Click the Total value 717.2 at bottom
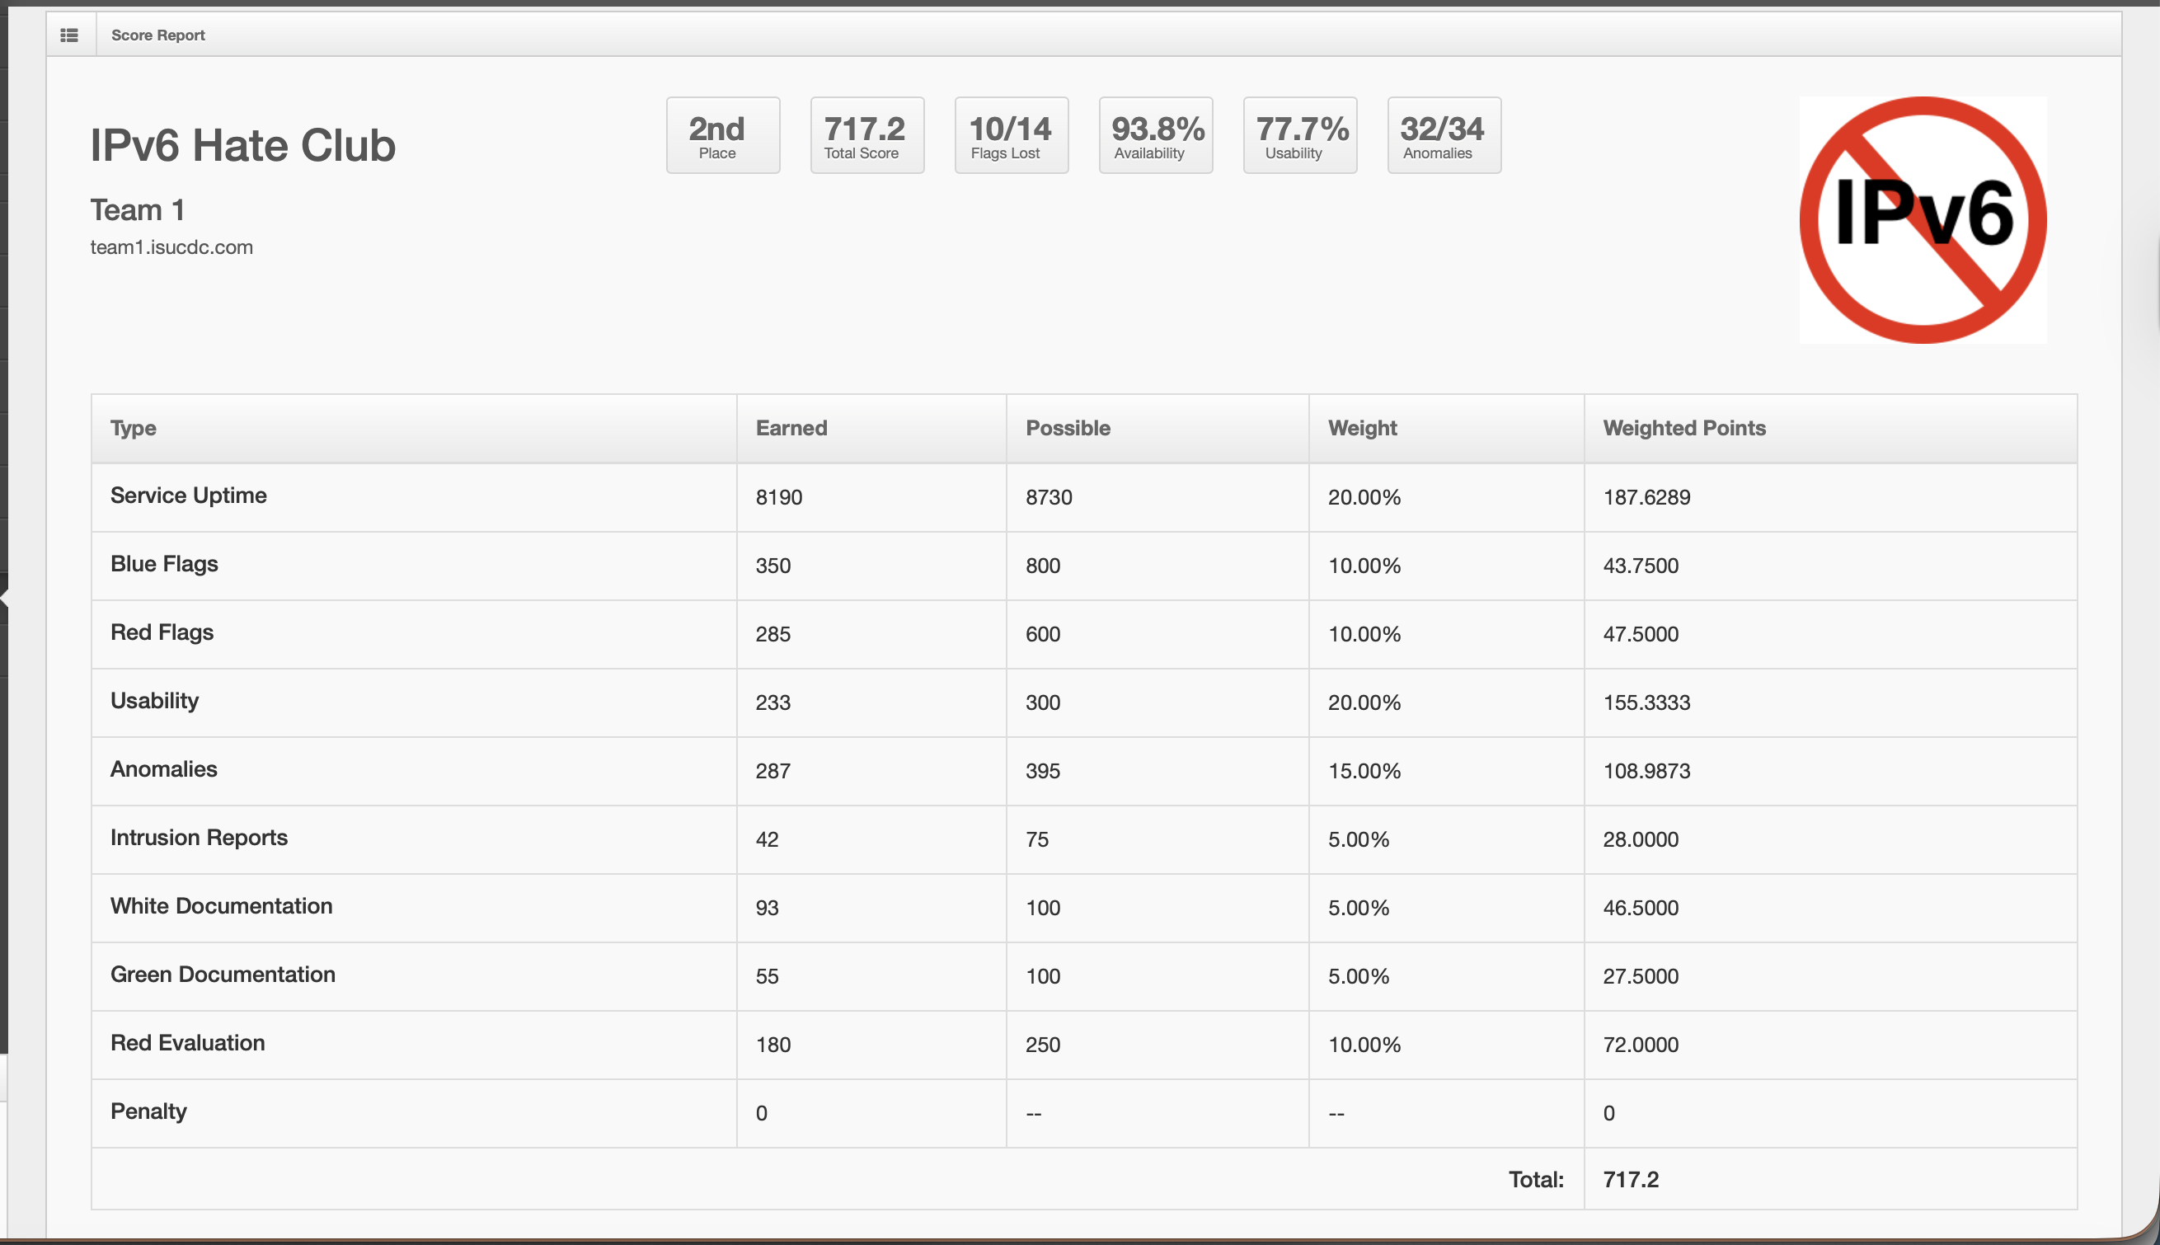 pos(1629,1179)
